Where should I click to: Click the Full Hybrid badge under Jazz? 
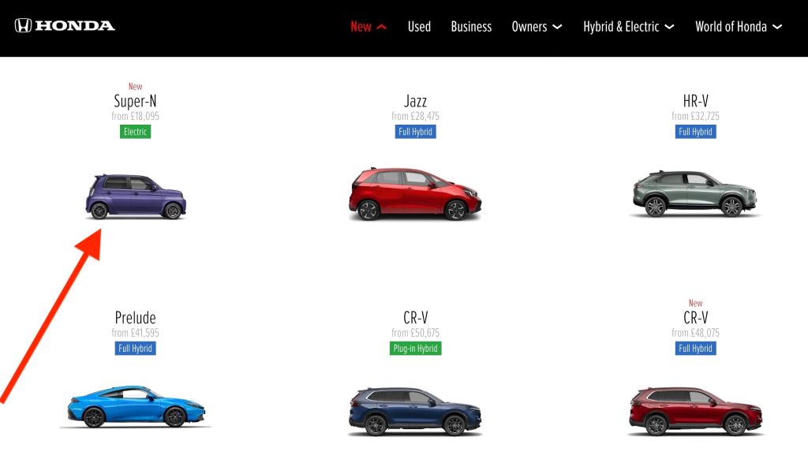point(415,132)
